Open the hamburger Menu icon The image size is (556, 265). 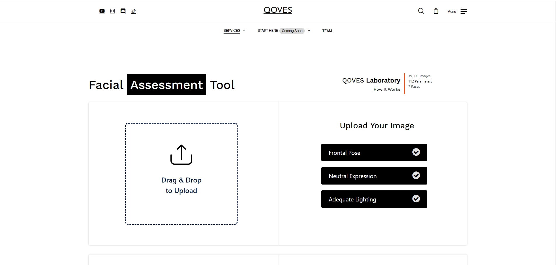463,11
